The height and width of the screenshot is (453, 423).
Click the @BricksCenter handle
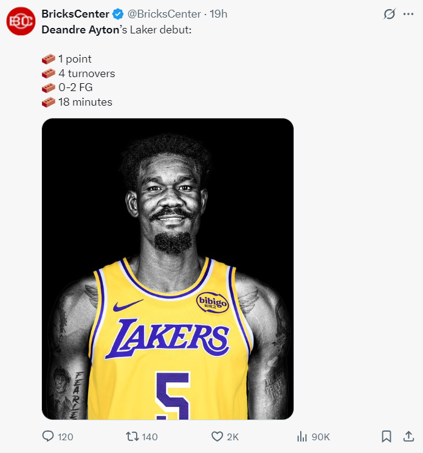(x=163, y=14)
